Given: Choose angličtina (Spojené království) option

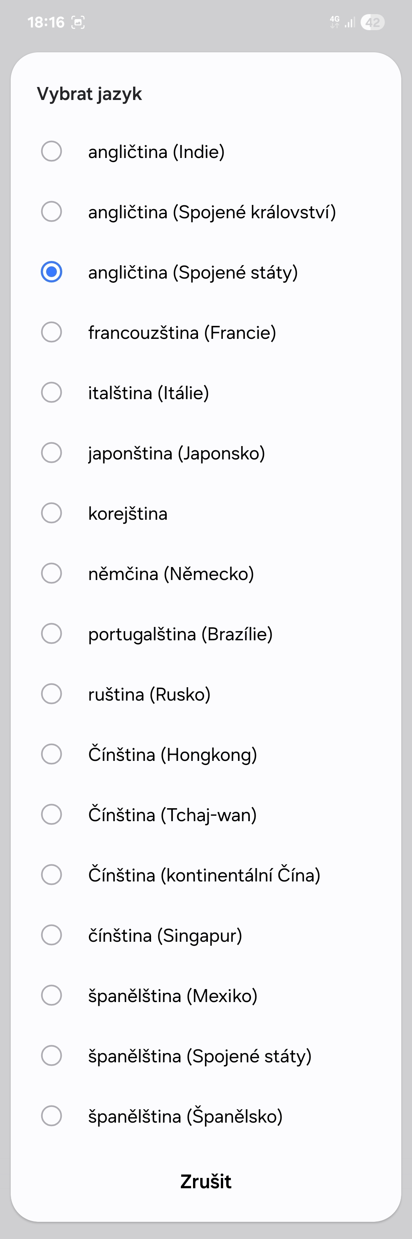Looking at the screenshot, I should point(51,212).
